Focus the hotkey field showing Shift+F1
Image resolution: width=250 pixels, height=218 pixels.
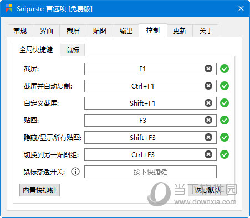pyautogui.click(x=150, y=103)
